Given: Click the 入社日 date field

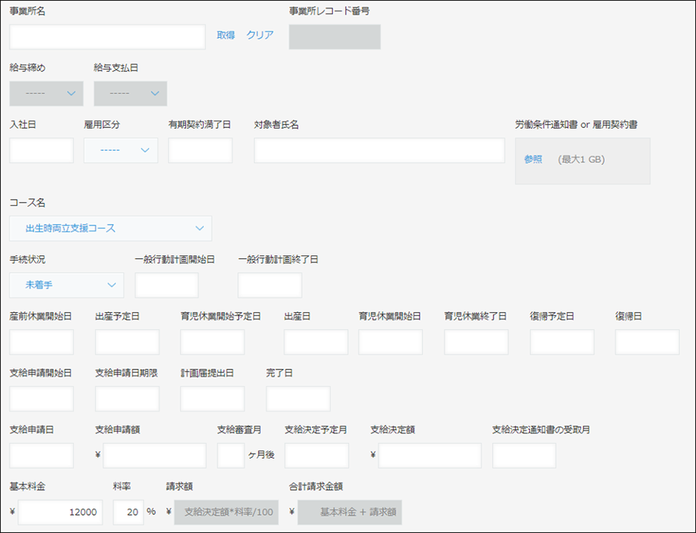Looking at the screenshot, I should point(41,150).
